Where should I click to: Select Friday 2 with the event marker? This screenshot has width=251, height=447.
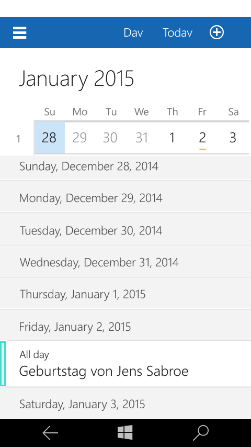pyautogui.click(x=202, y=138)
